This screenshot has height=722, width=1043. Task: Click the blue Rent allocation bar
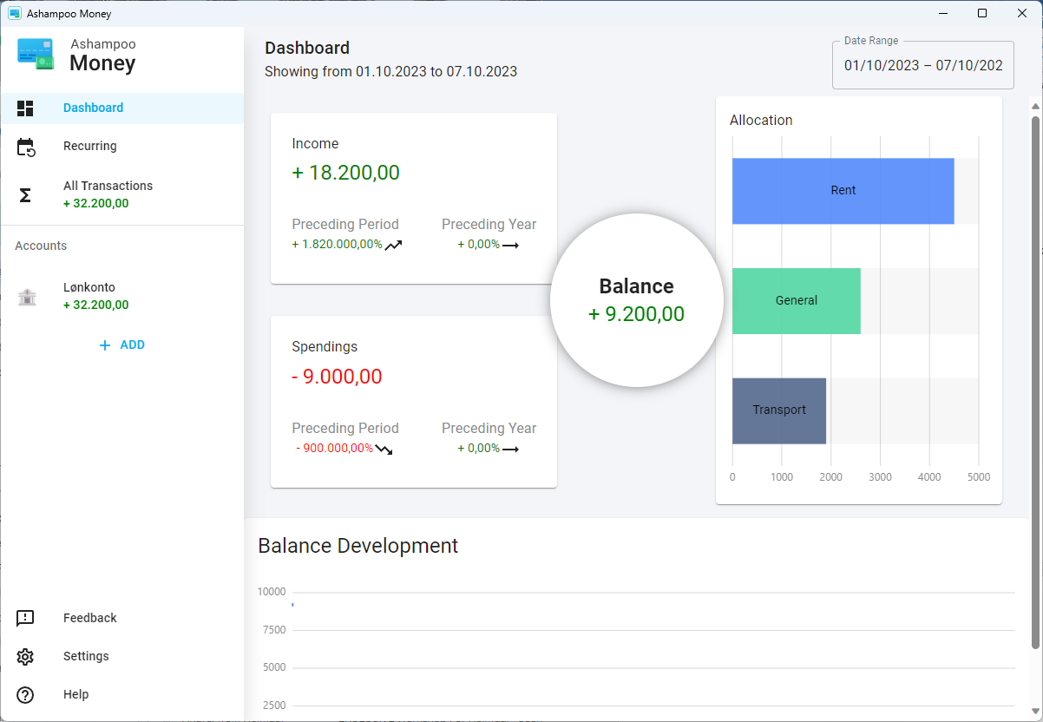click(x=843, y=191)
